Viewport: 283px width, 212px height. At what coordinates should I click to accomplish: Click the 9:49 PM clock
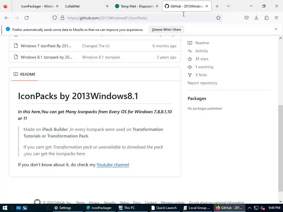click(x=274, y=208)
